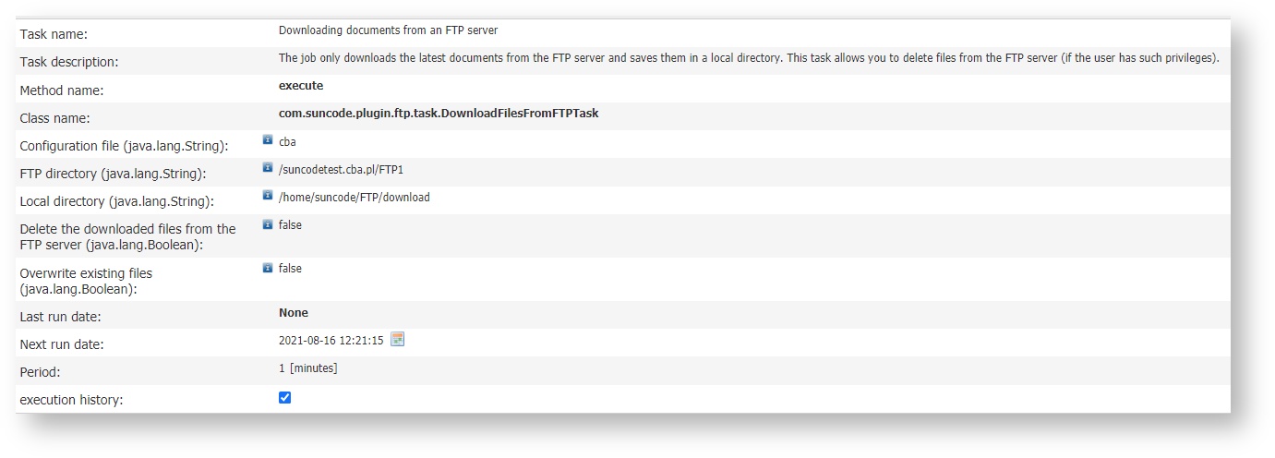This screenshot has width=1275, height=458.
Task: Open the calendar picker for Next run date
Action: (x=398, y=339)
